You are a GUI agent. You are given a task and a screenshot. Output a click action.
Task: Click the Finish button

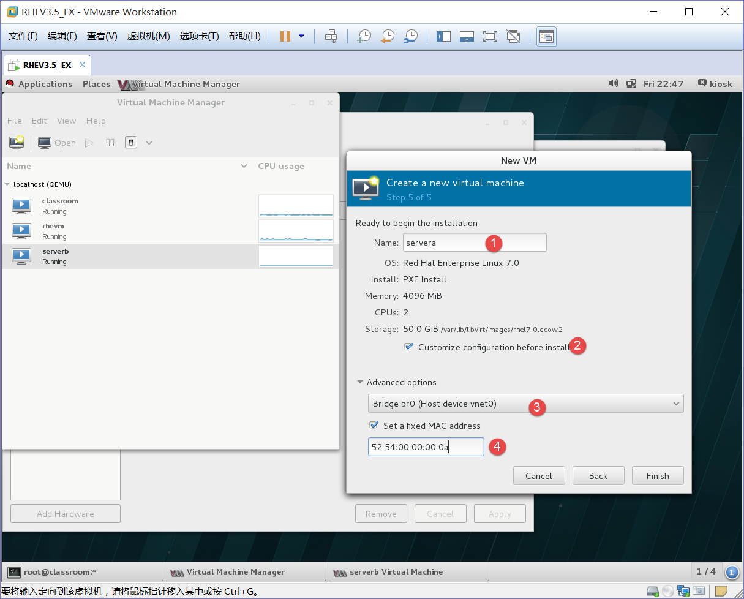point(658,476)
